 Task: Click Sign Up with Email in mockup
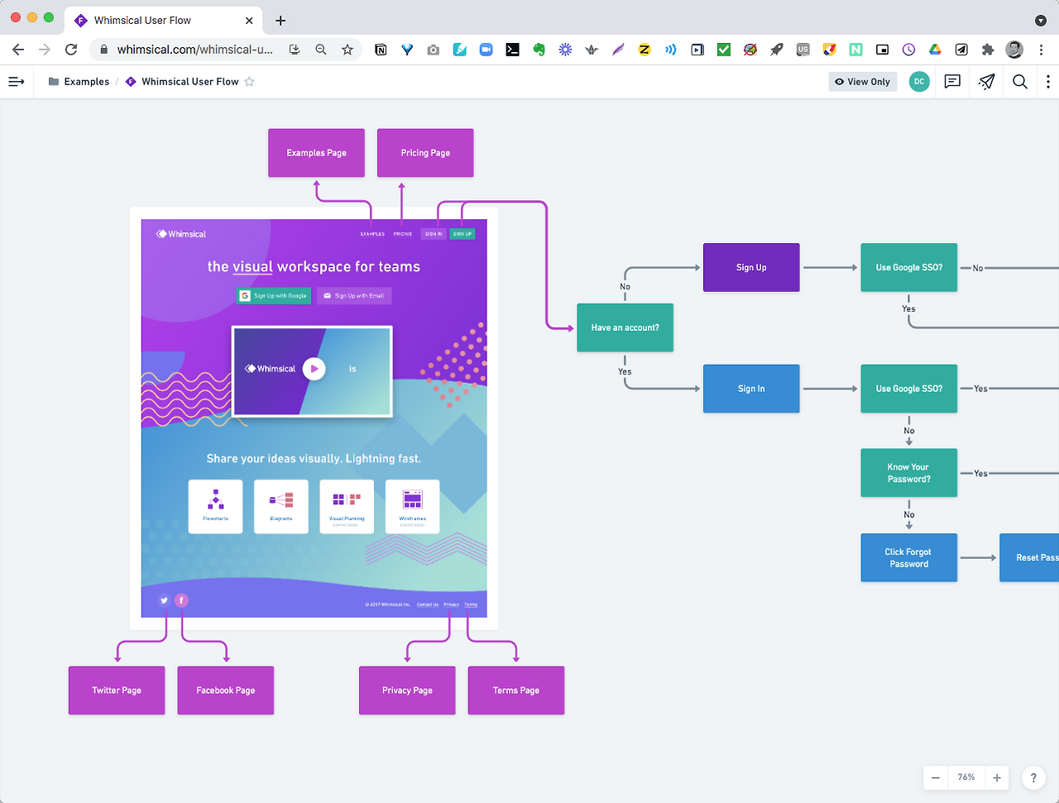[x=354, y=295]
